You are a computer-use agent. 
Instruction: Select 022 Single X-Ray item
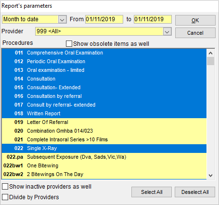pyautogui.click(x=104, y=148)
